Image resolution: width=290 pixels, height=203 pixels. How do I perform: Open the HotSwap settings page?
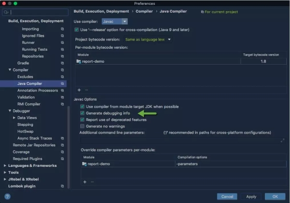(x=25, y=132)
